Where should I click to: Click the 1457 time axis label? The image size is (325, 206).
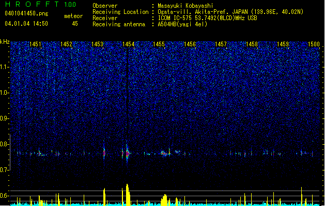[221, 44]
